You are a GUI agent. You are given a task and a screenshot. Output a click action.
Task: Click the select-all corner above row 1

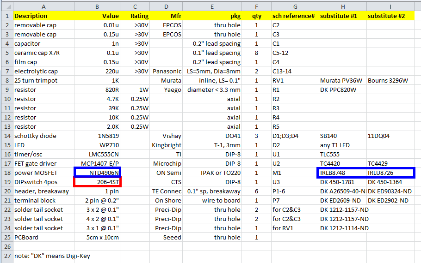click(7, 6)
